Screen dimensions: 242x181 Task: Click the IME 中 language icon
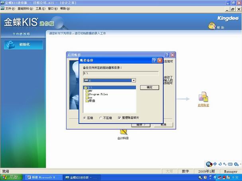tap(215, 164)
